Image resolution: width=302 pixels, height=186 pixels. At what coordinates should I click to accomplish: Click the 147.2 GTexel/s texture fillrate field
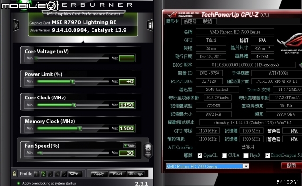(286, 97)
